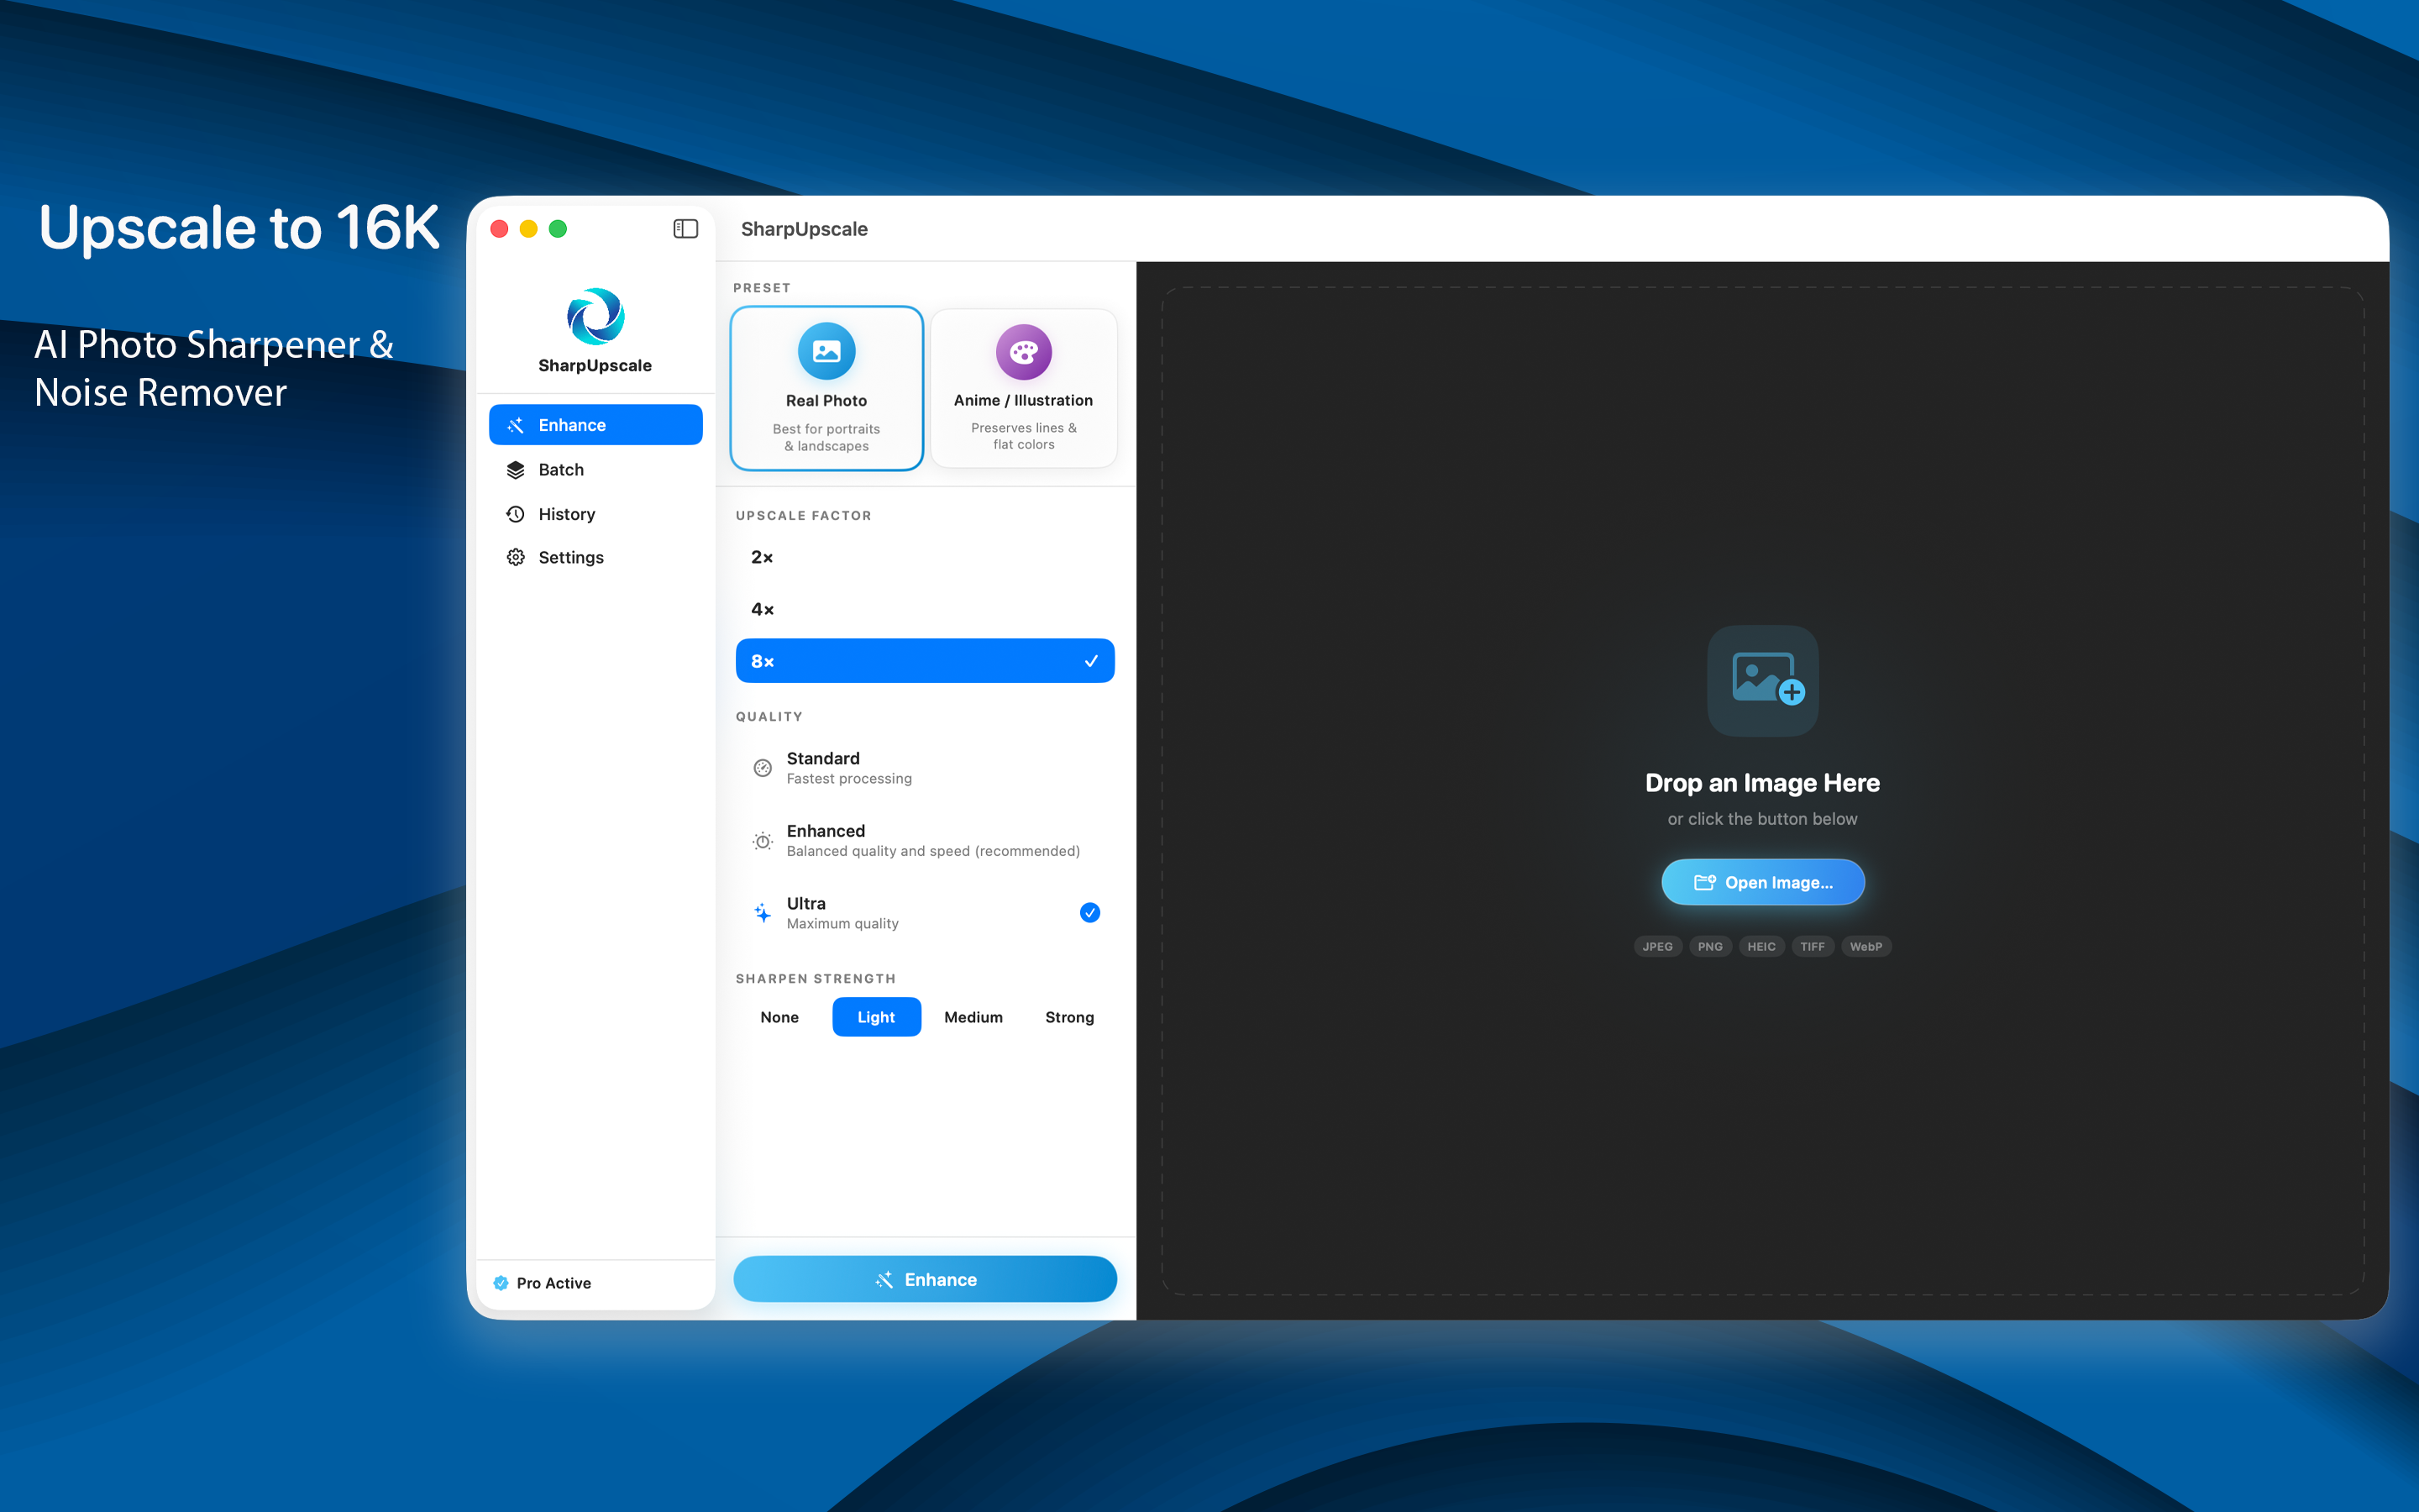
Task: Set sharpen strength to Strong
Action: click(1068, 1017)
